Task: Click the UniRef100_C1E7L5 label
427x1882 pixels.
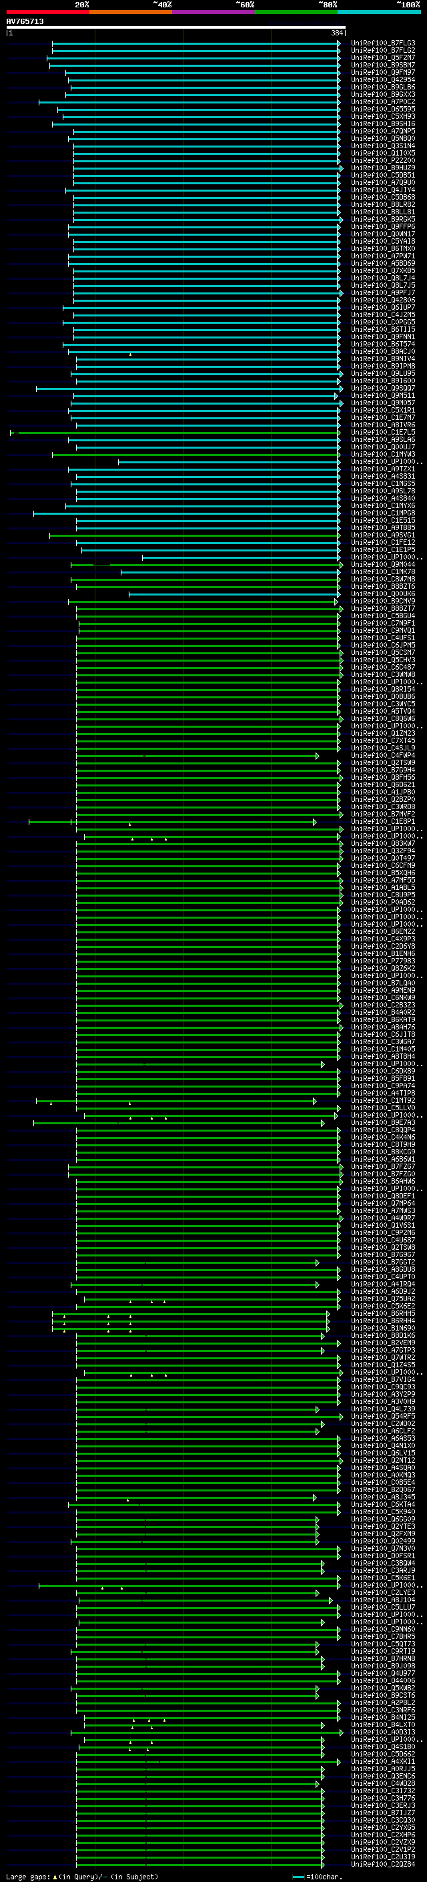Action: pos(383,432)
